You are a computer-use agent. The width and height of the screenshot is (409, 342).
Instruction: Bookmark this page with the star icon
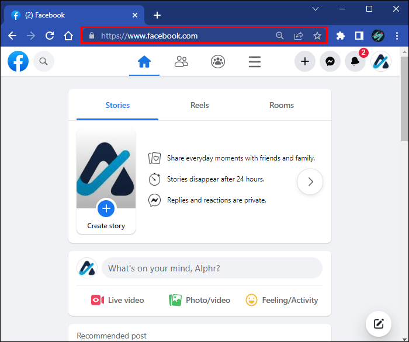[317, 36]
